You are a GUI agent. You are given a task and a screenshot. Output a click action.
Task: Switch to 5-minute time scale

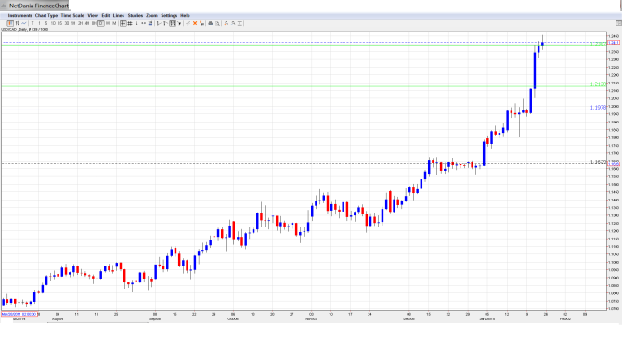[x=46, y=24]
